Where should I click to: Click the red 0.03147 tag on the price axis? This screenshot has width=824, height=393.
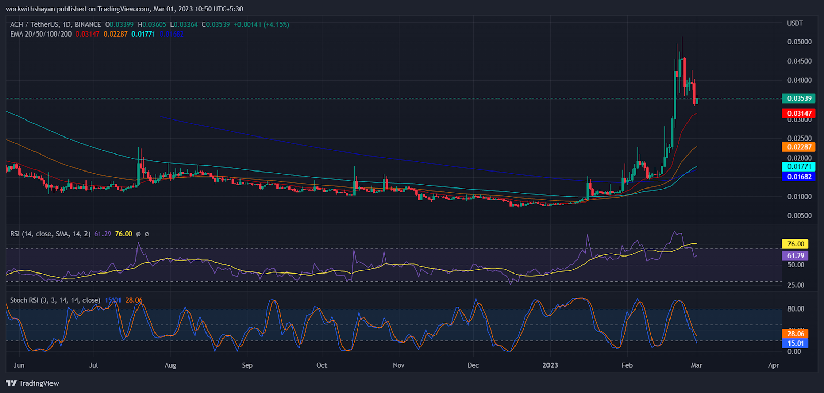point(799,113)
